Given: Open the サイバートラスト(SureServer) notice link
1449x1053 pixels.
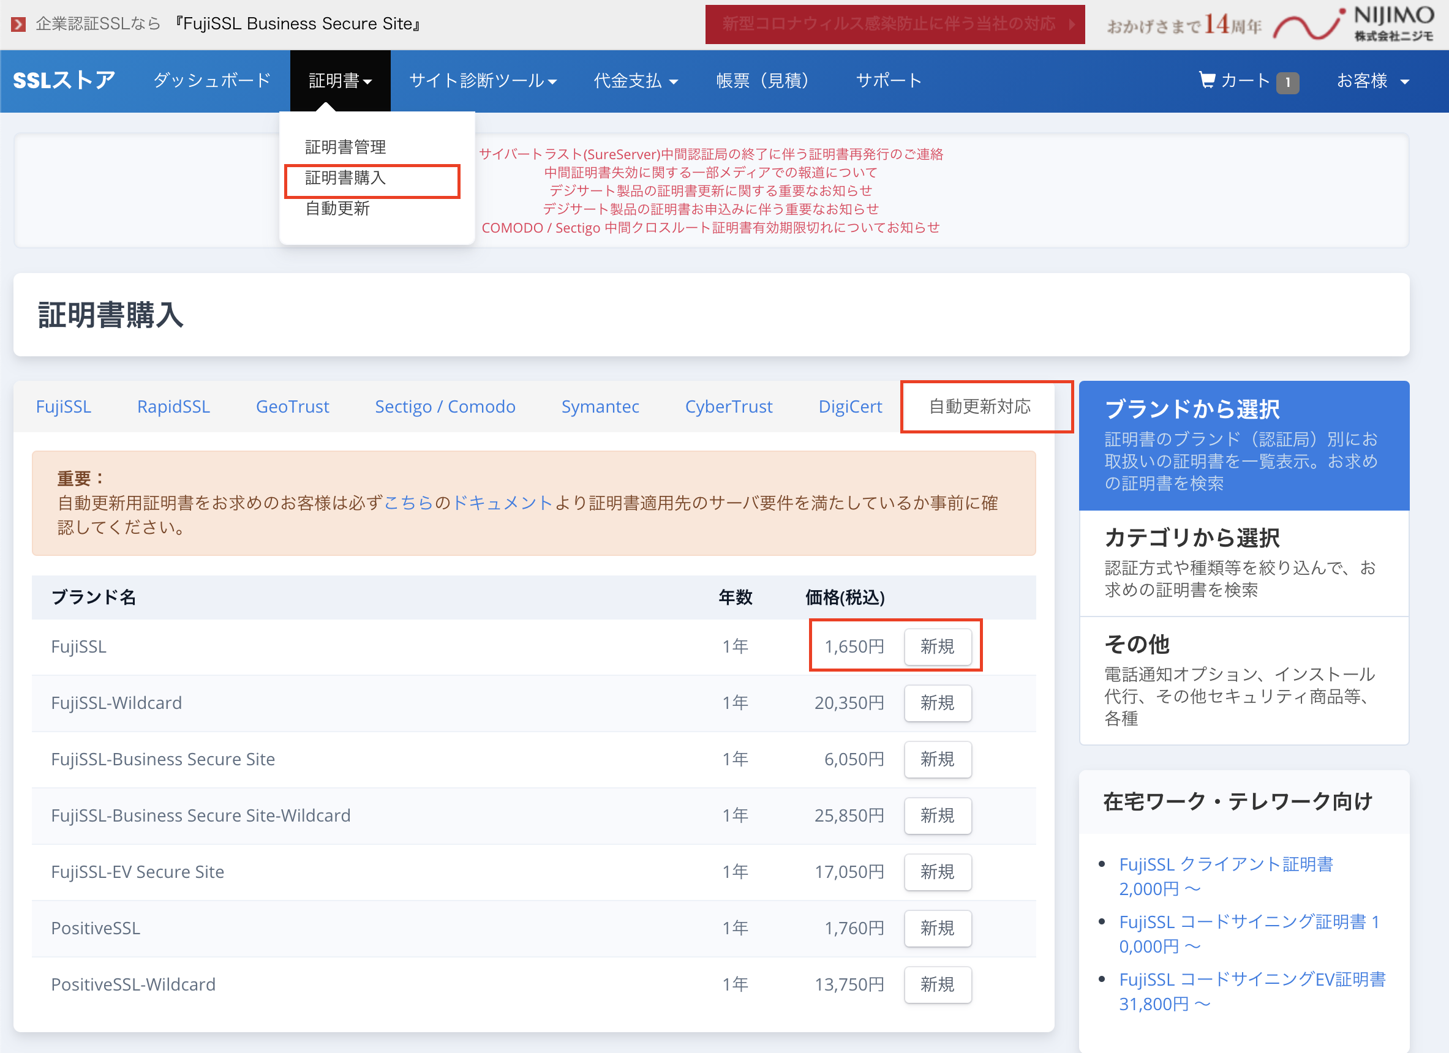Looking at the screenshot, I should point(711,154).
